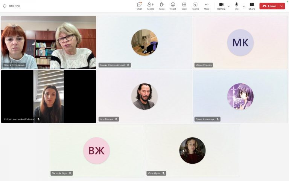Open the Chat panel
The height and width of the screenshot is (181, 289).
(139, 6)
